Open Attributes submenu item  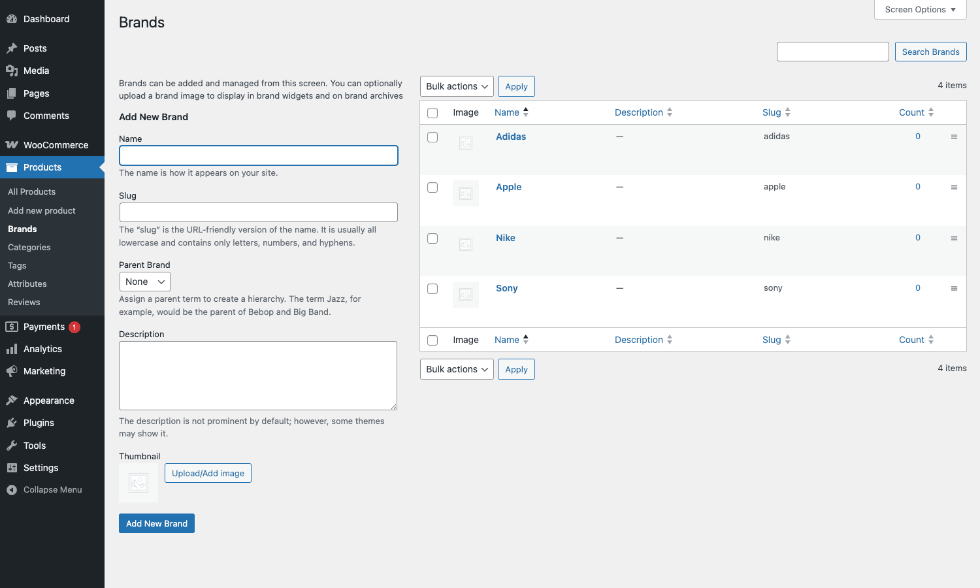[x=27, y=284]
